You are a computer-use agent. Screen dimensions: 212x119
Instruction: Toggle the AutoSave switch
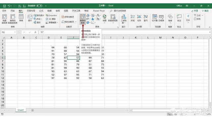tap(39, 6)
